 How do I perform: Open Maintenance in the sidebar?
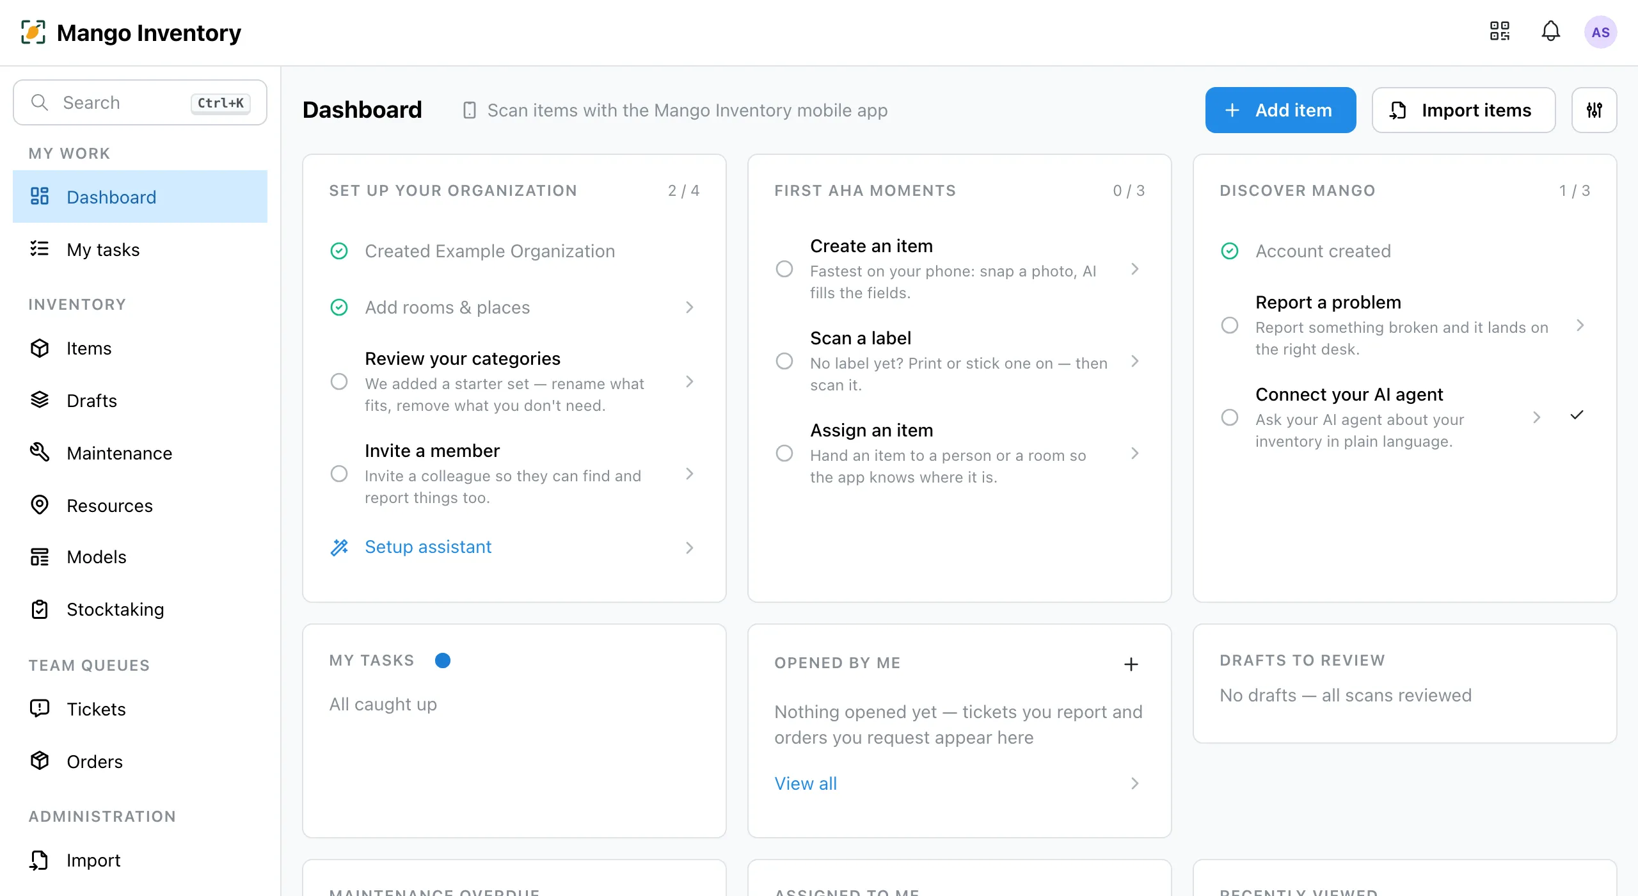pos(140,452)
